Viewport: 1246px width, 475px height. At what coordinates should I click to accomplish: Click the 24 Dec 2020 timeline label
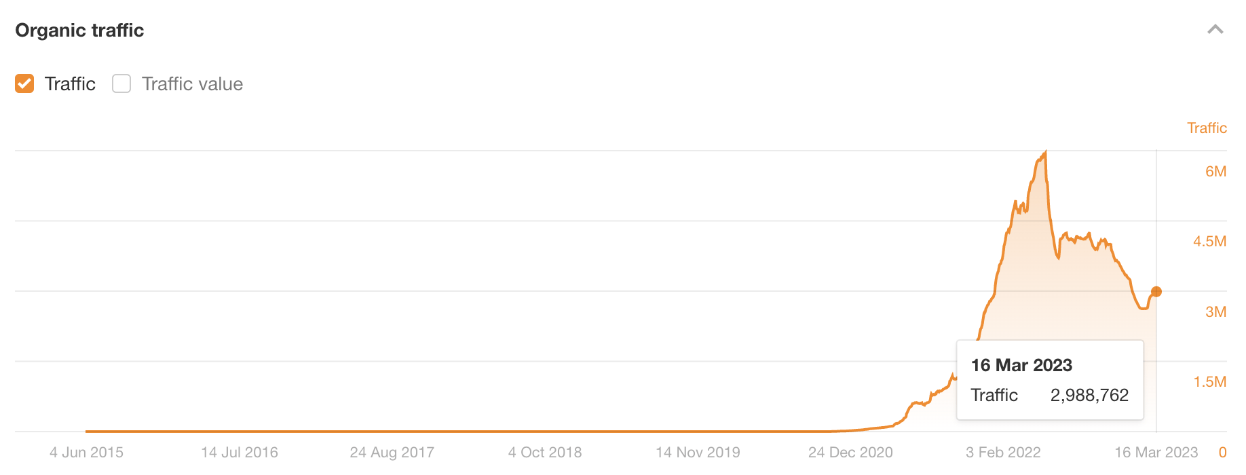point(850,452)
